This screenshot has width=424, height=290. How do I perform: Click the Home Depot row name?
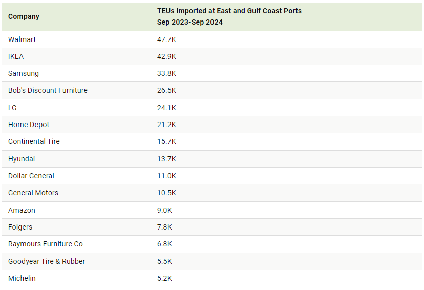[x=29, y=125]
